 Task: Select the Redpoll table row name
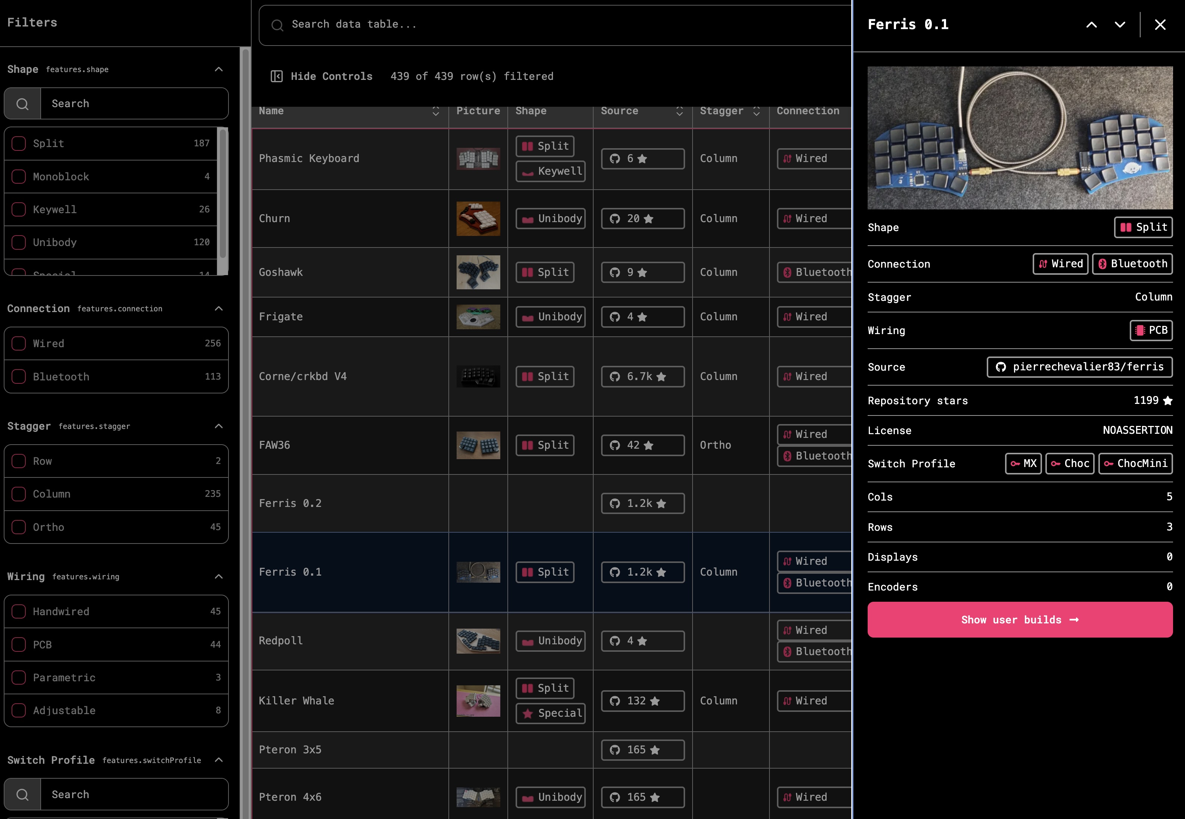pos(281,641)
